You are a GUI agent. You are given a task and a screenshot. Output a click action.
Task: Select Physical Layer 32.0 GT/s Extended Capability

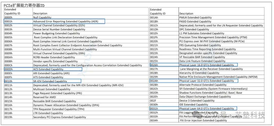pyautogui.click(x=207, y=81)
